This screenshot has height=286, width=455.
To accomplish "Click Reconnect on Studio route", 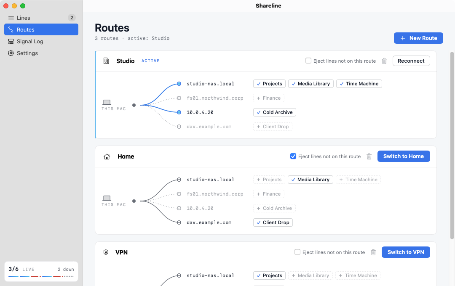I will (411, 61).
